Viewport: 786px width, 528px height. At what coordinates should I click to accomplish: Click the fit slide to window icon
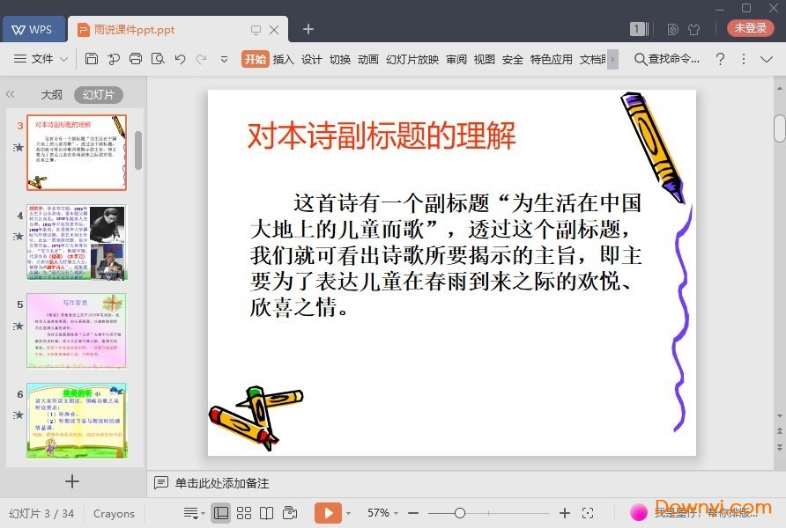[x=588, y=513]
